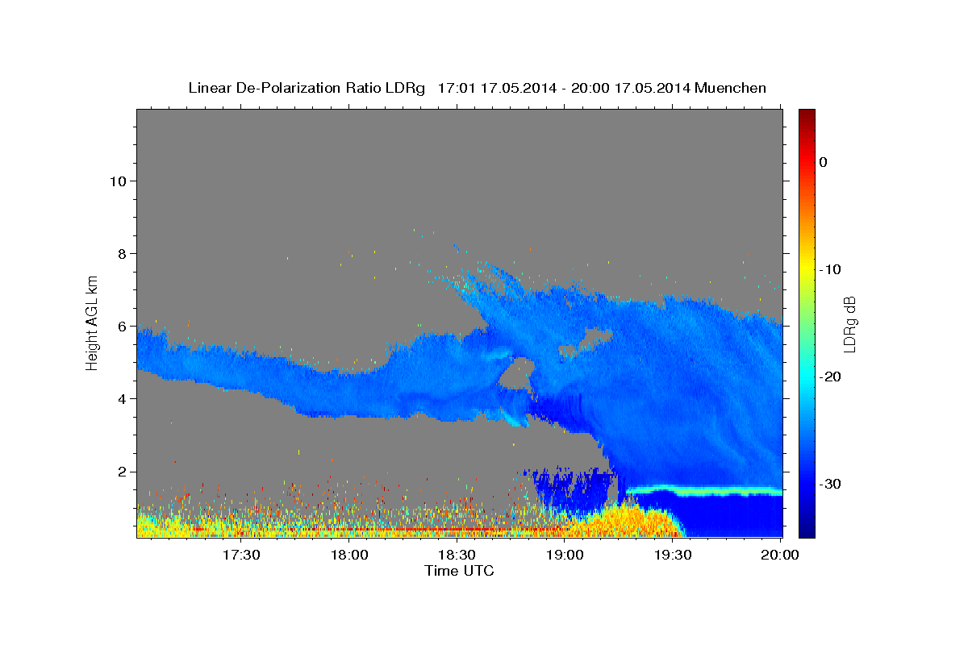Select the height label 2

122,471
